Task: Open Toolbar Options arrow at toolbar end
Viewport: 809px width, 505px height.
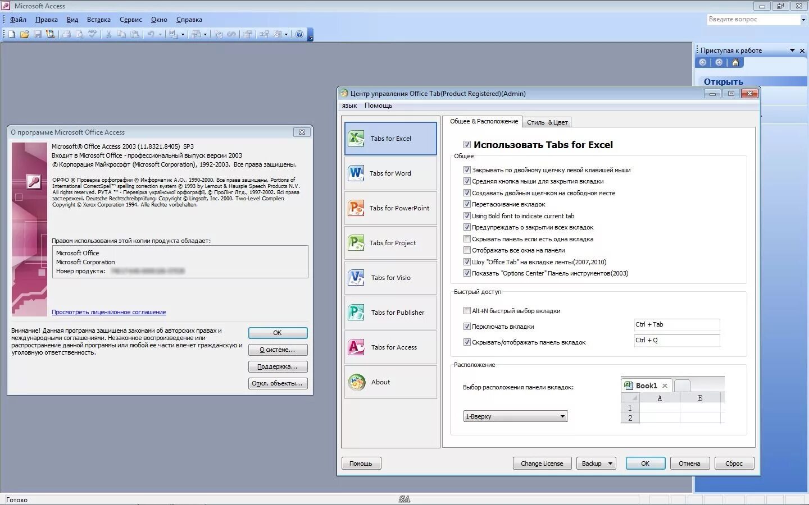Action: click(310, 35)
